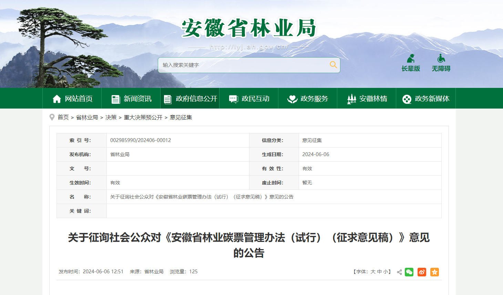Click index number 002985990/202406-00012
This screenshot has width=503, height=295.
click(141, 140)
